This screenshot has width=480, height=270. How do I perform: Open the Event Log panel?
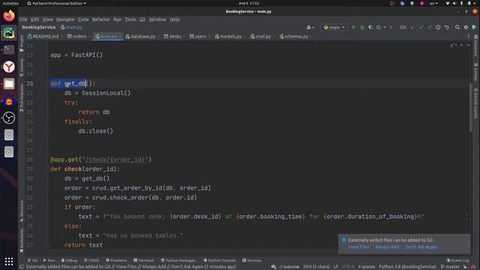[x=457, y=260]
